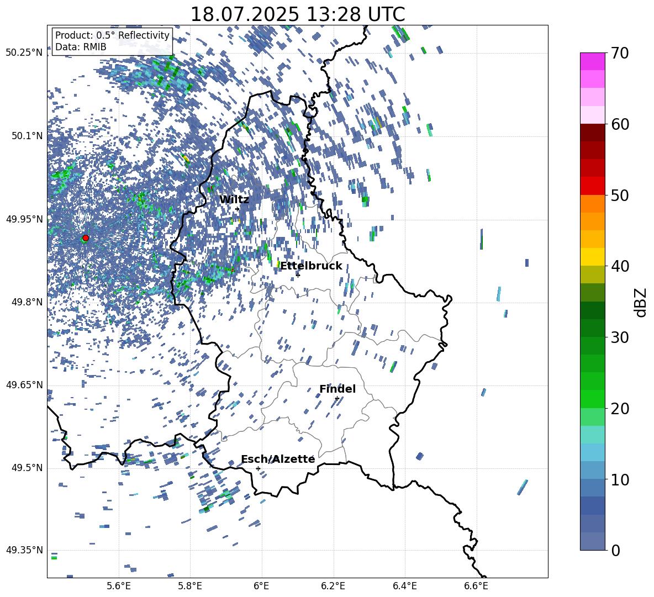Click the 10 tick label on colorbar
654x597 pixels.
tap(620, 479)
